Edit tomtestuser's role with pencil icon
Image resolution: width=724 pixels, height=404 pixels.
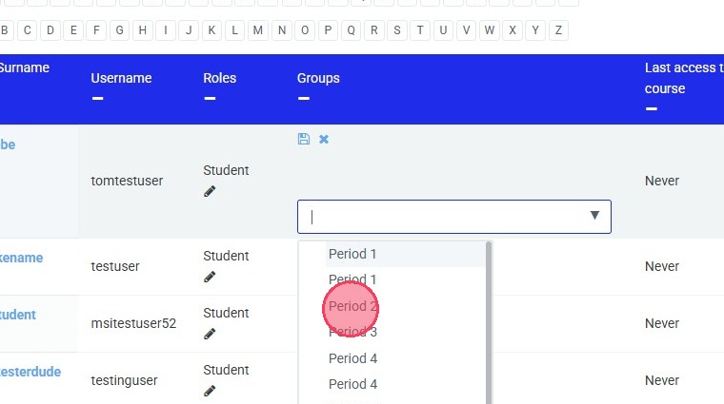(210, 191)
